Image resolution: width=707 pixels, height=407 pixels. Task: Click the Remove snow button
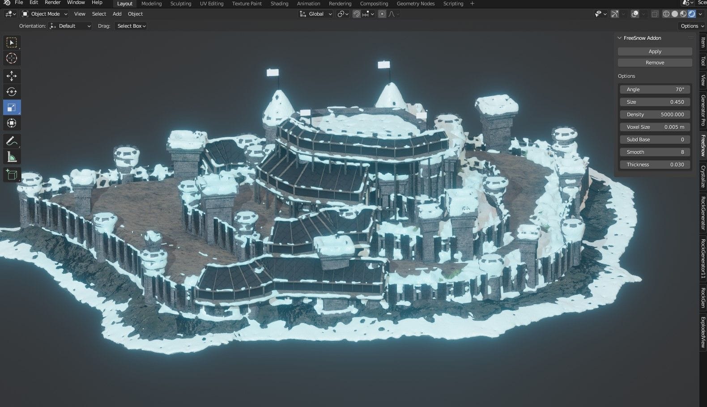[x=655, y=63]
